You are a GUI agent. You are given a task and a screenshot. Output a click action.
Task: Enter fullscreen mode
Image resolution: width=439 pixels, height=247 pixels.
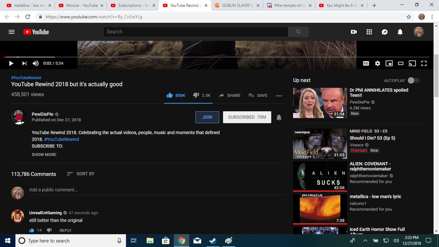tap(424, 63)
